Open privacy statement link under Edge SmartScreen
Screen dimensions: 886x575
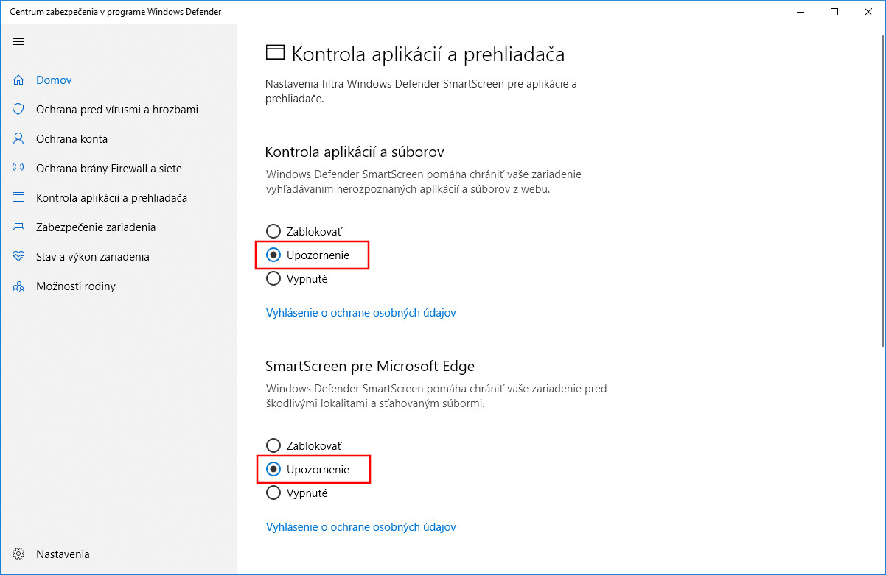point(360,527)
